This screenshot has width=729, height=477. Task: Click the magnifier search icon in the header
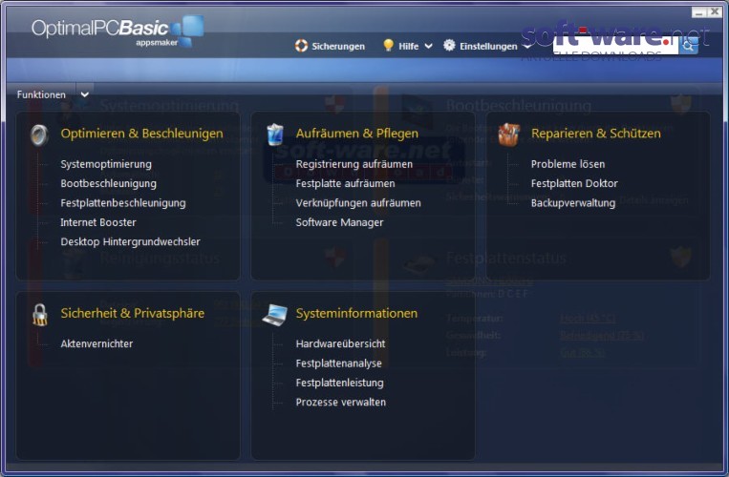(x=688, y=46)
